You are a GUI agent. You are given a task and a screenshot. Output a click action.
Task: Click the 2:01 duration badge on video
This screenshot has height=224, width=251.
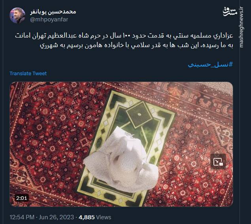[22, 198]
